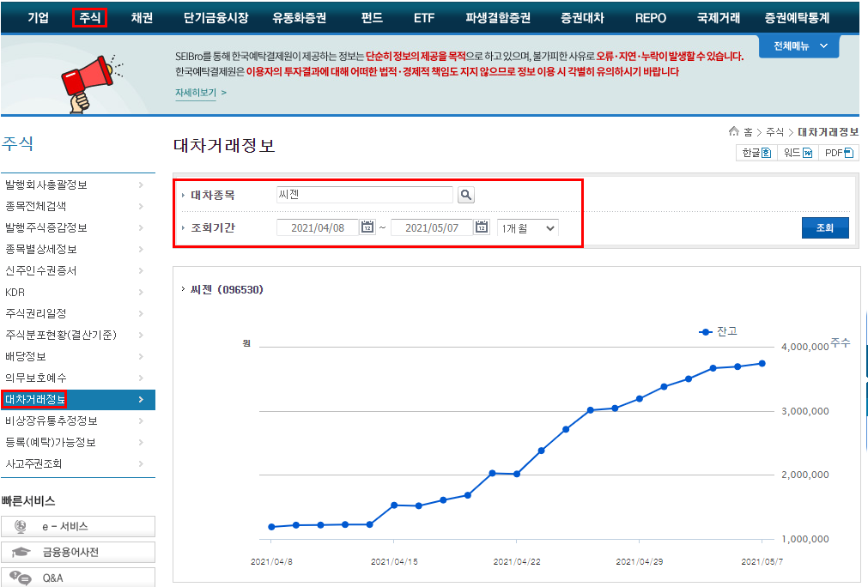Image resolution: width=868 pixels, height=587 pixels.
Task: Click the first data point of the chart line
Action: tap(271, 527)
